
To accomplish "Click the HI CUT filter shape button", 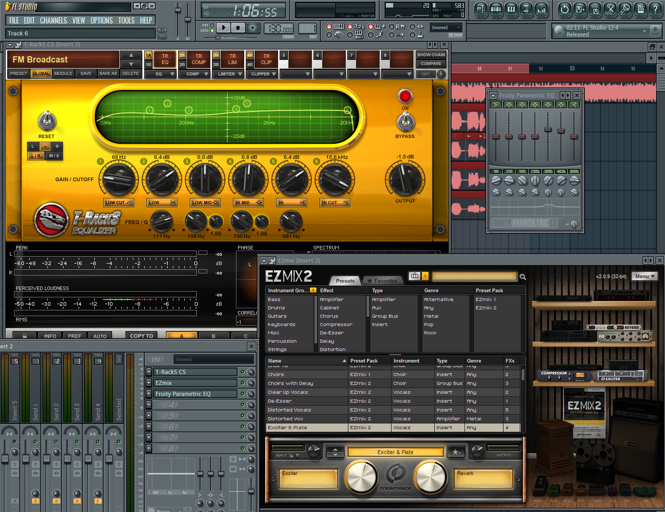I will tap(334, 203).
